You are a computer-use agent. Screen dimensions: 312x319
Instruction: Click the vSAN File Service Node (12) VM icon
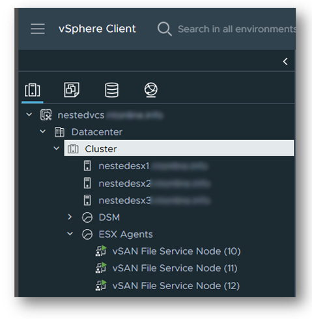[x=101, y=285]
